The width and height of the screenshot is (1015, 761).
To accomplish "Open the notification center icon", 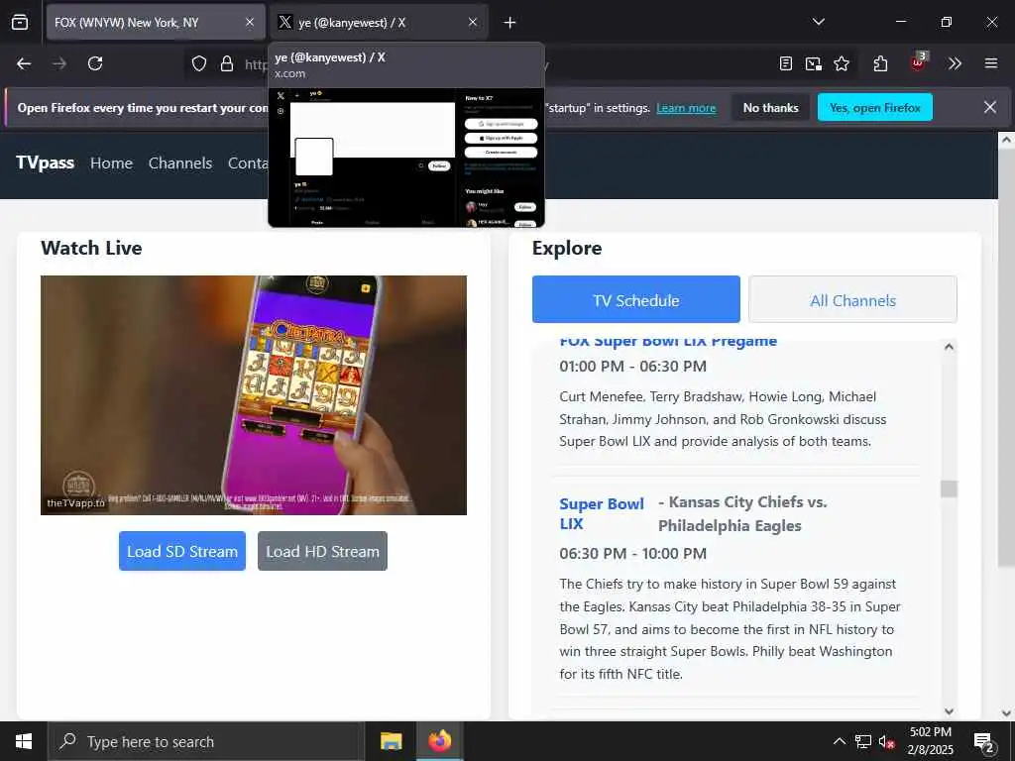I will point(984,742).
